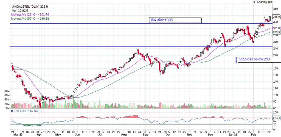The width and height of the screenshot is (281, 137).
Task: Click the 80M volume axis label
Action: coord(7,91)
